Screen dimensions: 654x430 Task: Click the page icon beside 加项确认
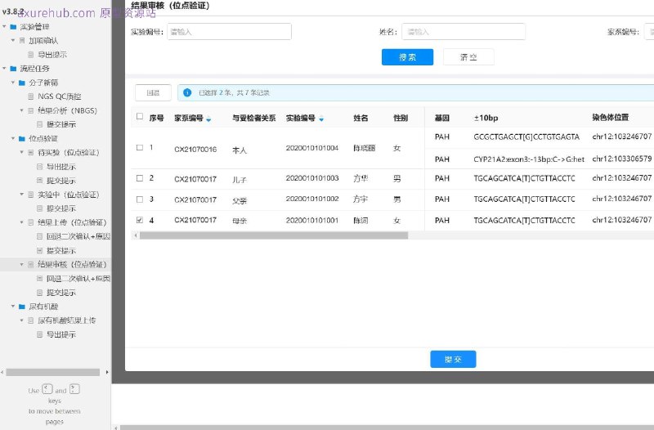22,40
